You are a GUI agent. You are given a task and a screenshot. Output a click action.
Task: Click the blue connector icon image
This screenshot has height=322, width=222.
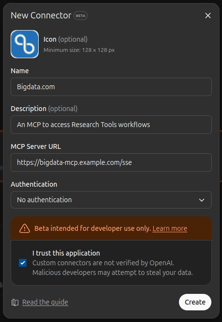[25, 44]
